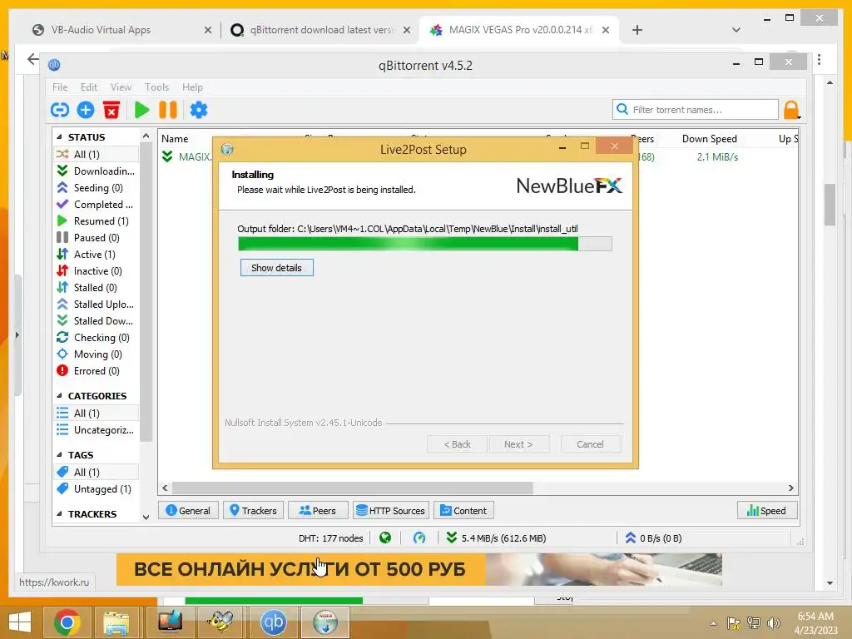Switch to the Content tab
This screenshot has height=639, width=852.
click(463, 511)
